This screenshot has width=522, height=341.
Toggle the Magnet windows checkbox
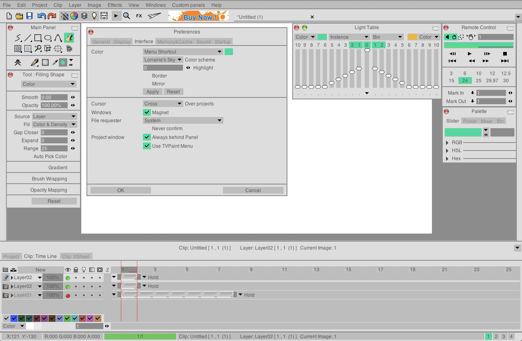(x=147, y=113)
